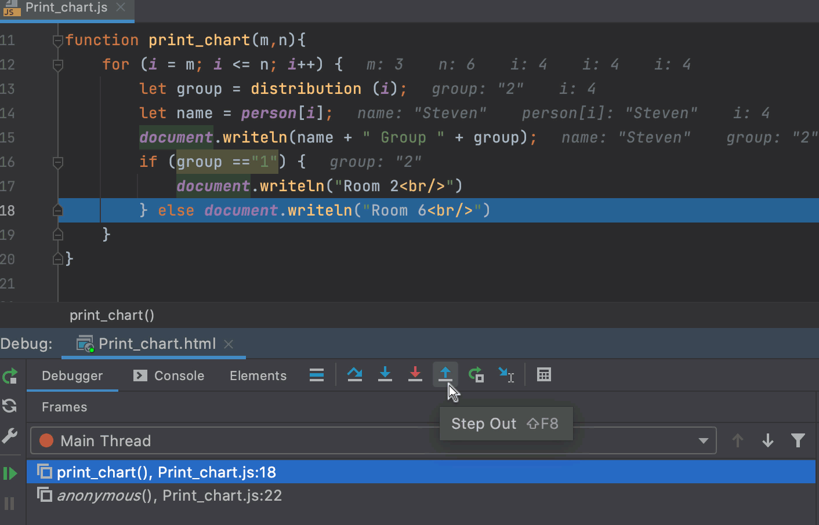
Task: Click the Show Execution Point icon
Action: [x=317, y=375]
